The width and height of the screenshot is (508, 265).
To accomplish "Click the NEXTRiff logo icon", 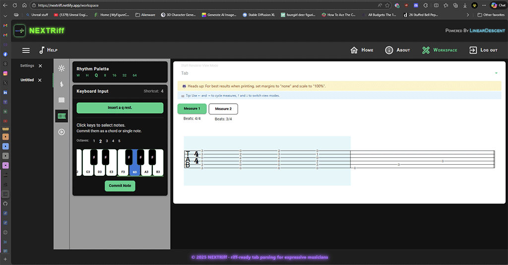I will (19, 31).
